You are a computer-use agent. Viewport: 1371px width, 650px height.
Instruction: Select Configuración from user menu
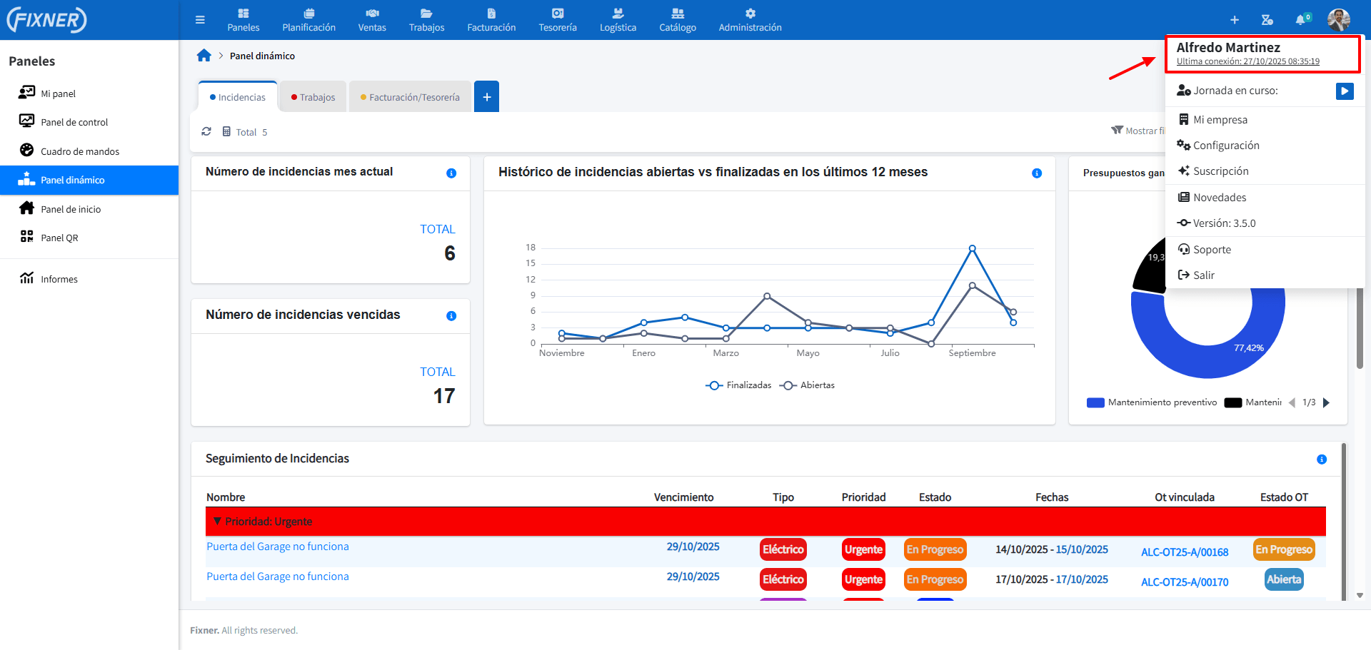[x=1226, y=146]
